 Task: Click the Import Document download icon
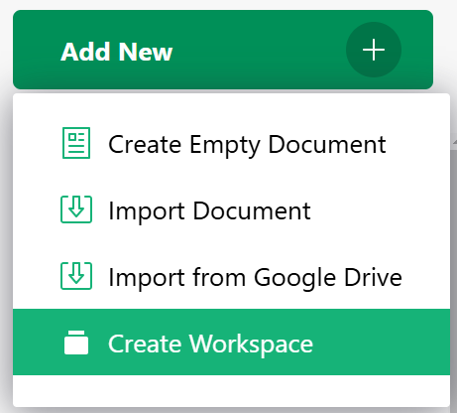[x=76, y=209]
